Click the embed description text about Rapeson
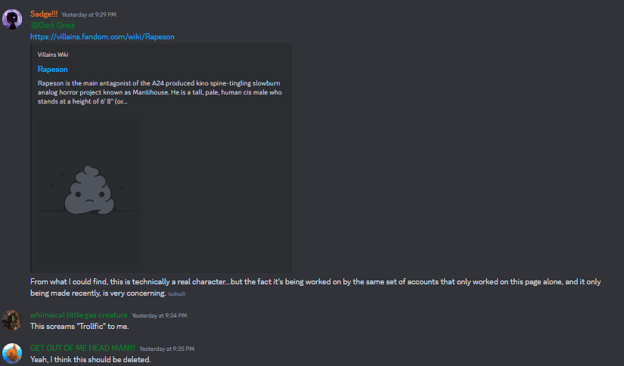624x366 pixels. (x=160, y=92)
